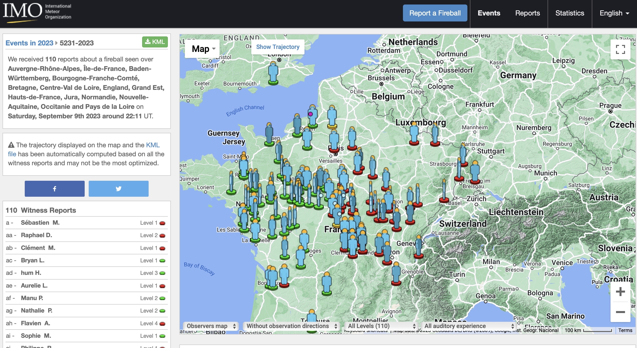This screenshot has width=637, height=348.
Task: Go to Events in 2023 breadcrumb
Action: [29, 43]
